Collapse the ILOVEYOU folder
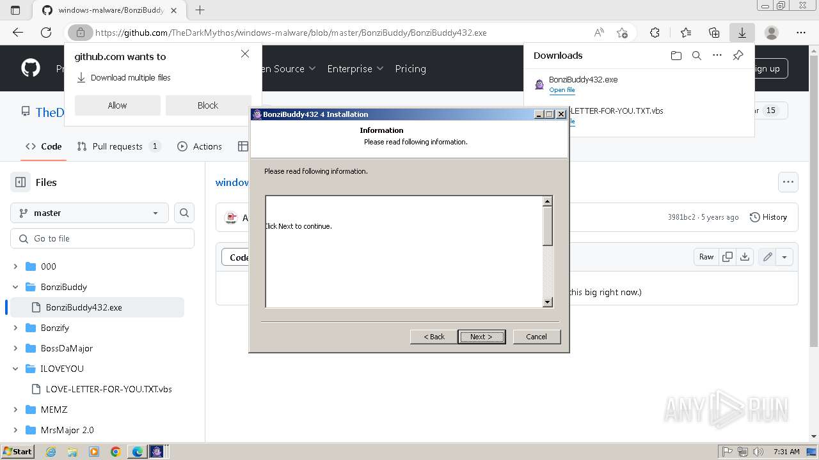This screenshot has width=819, height=460. tap(16, 369)
